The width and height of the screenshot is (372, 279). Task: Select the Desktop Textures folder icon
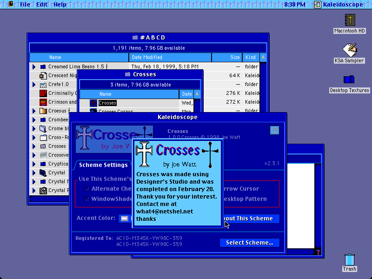tap(349, 80)
